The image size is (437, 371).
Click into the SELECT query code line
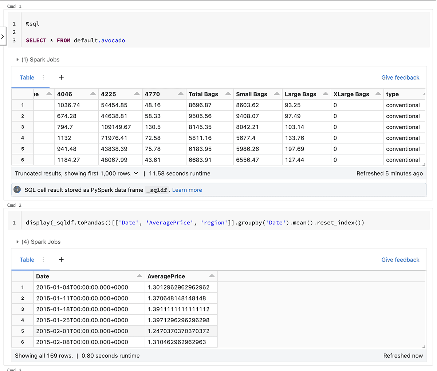tap(75, 40)
